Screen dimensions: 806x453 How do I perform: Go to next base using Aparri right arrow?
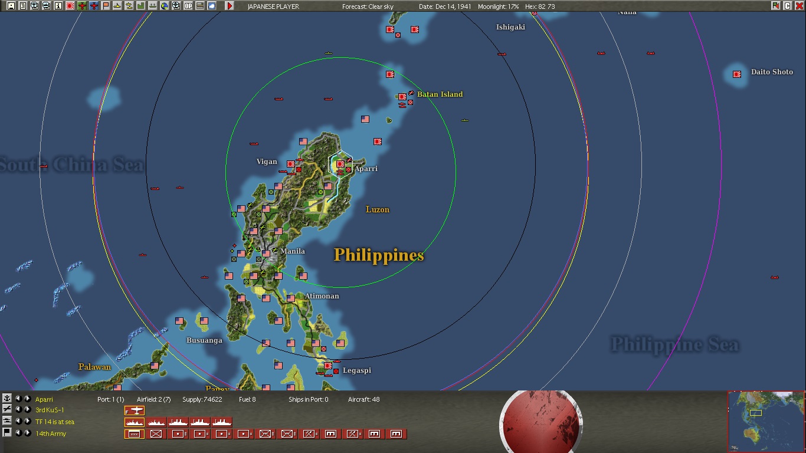[x=27, y=399]
